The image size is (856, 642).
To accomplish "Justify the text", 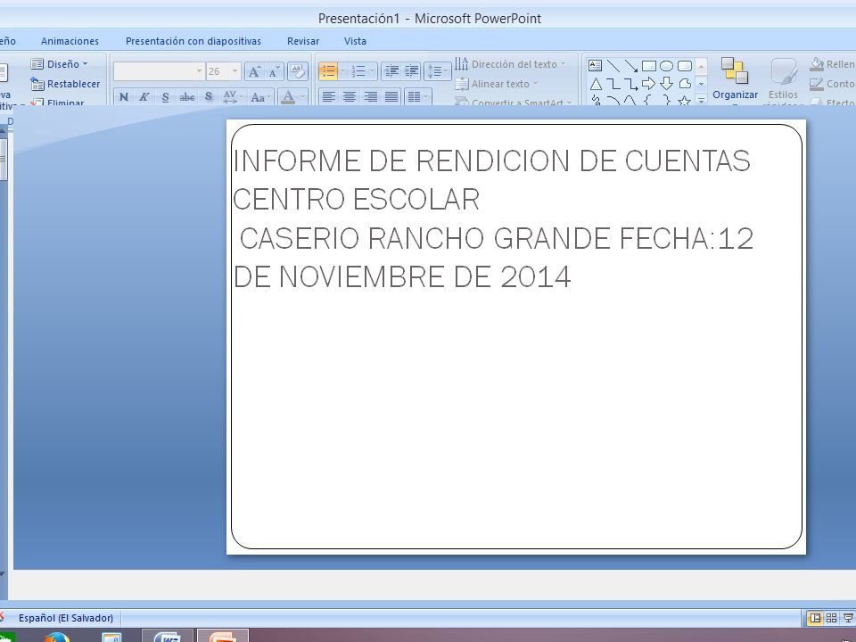I will point(391,96).
